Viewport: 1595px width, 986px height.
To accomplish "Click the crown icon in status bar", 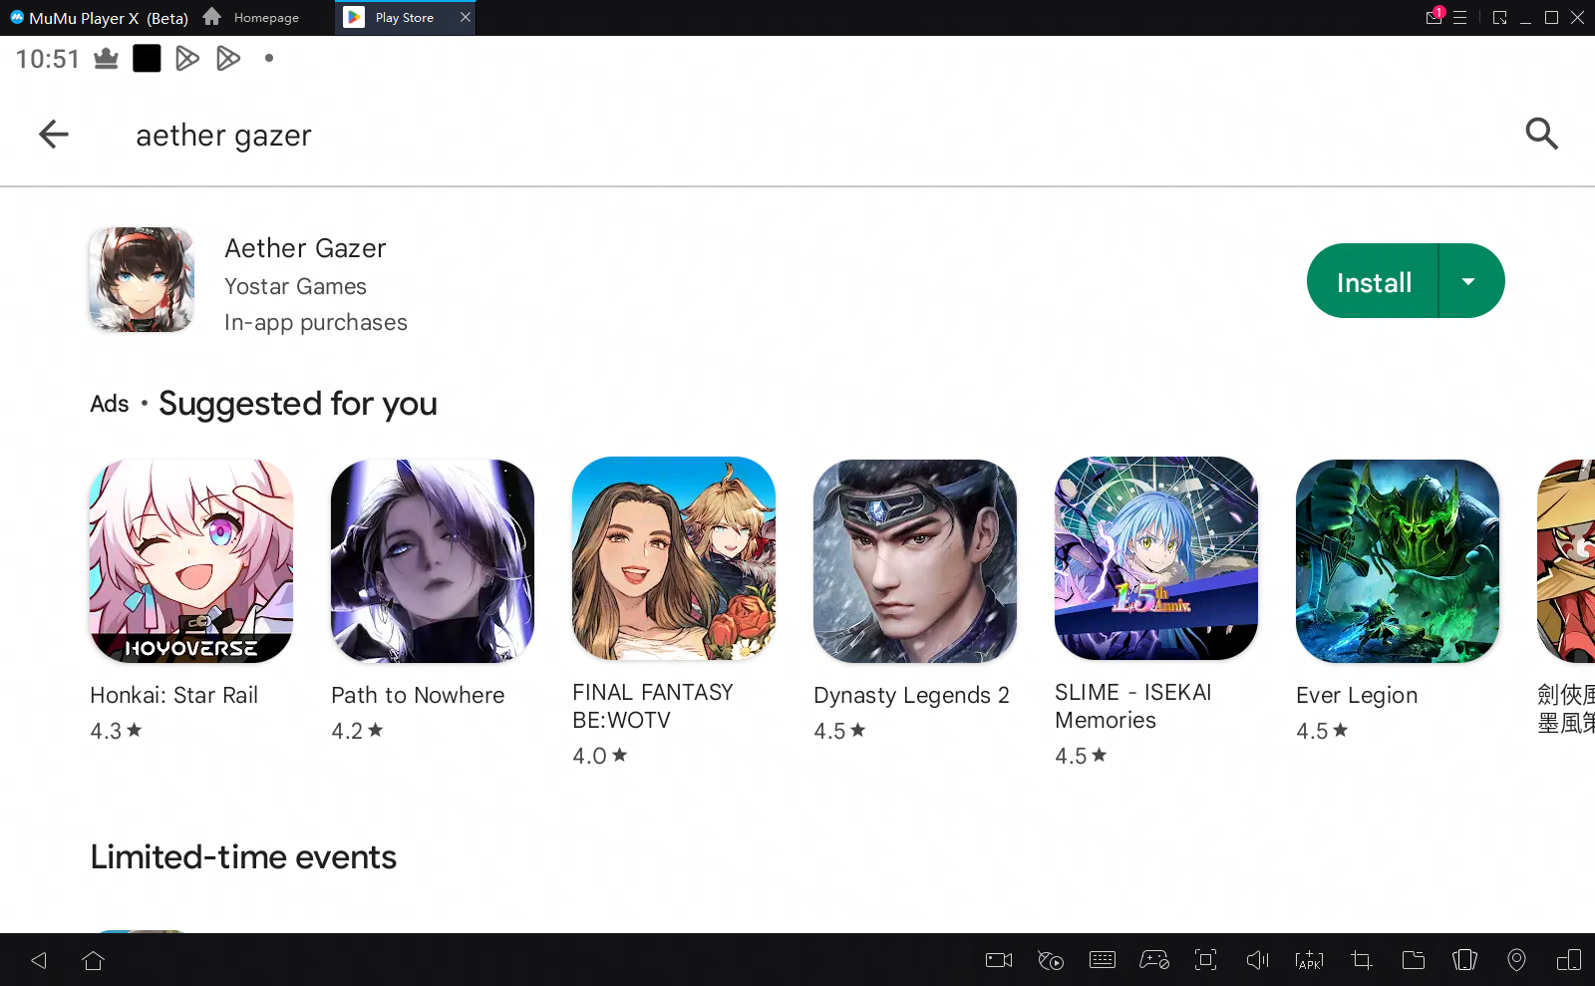I will (106, 59).
